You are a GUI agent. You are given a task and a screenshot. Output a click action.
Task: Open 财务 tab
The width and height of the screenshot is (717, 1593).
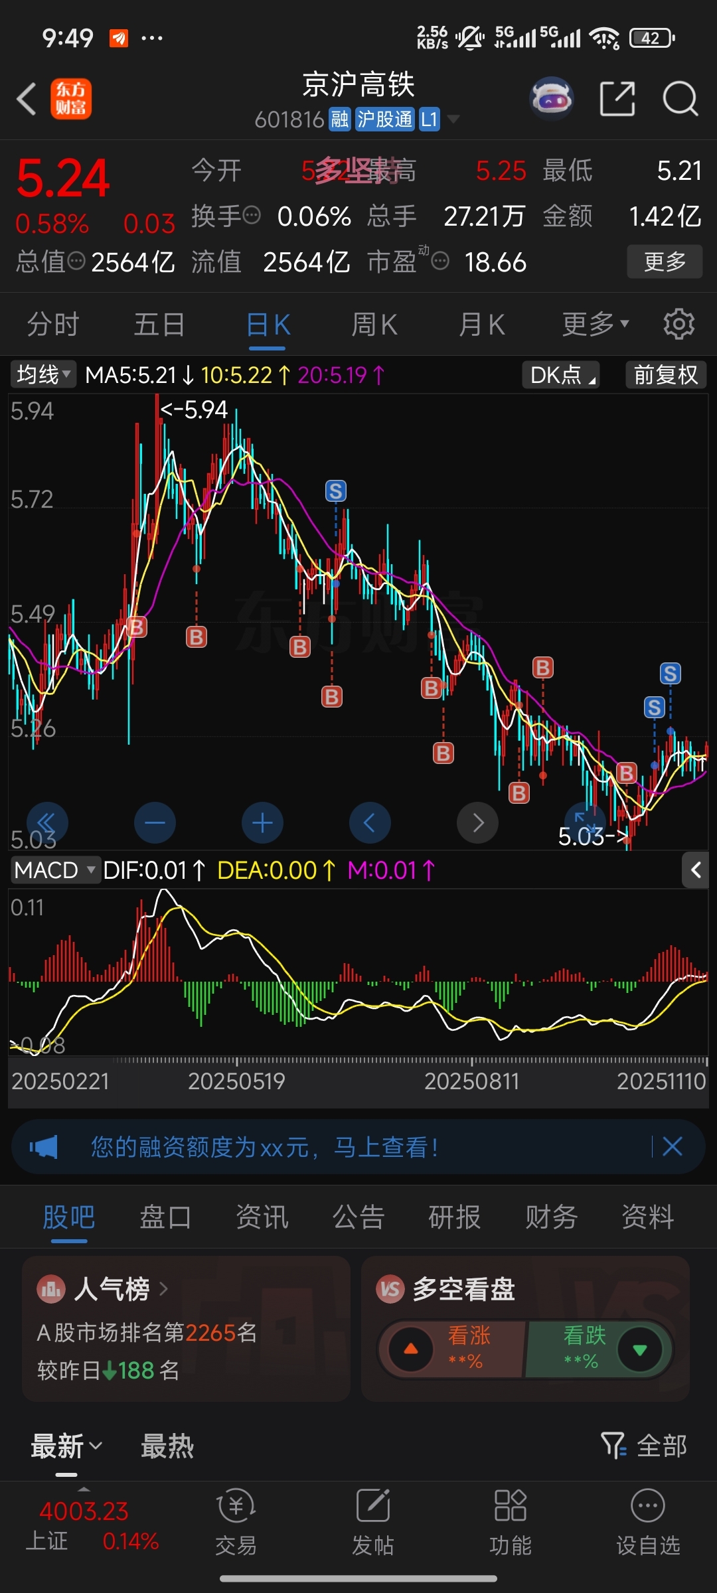(551, 1217)
